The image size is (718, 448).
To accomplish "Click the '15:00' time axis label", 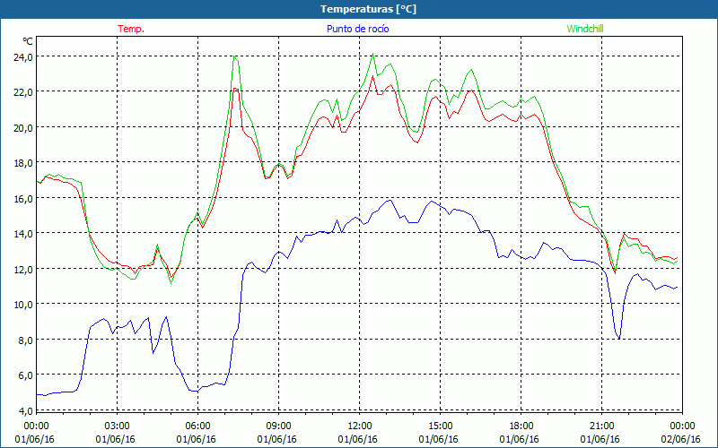I will (440, 426).
